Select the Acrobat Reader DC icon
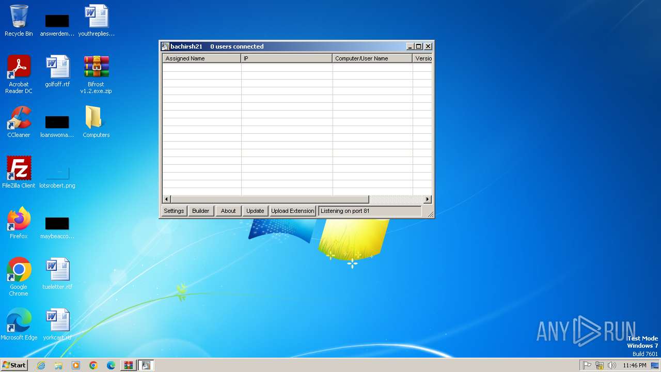Image resolution: width=661 pixels, height=372 pixels. click(19, 74)
